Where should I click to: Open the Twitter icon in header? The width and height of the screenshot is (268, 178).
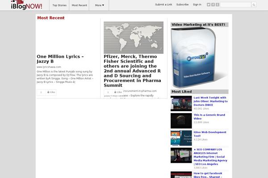pos(209,4)
